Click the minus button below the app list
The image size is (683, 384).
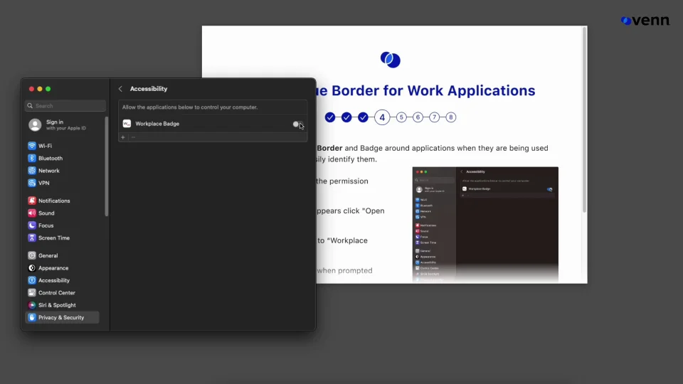(x=133, y=137)
